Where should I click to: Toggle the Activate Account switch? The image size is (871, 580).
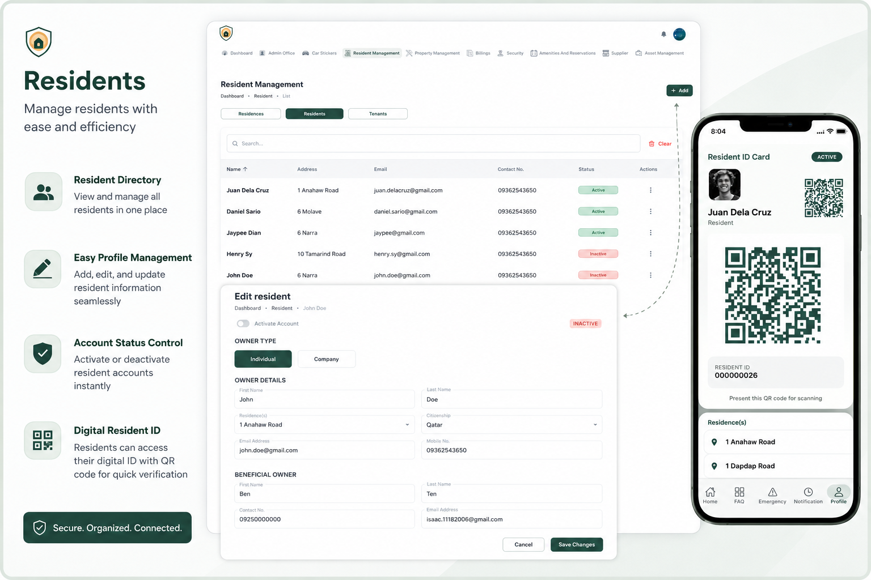pos(243,323)
